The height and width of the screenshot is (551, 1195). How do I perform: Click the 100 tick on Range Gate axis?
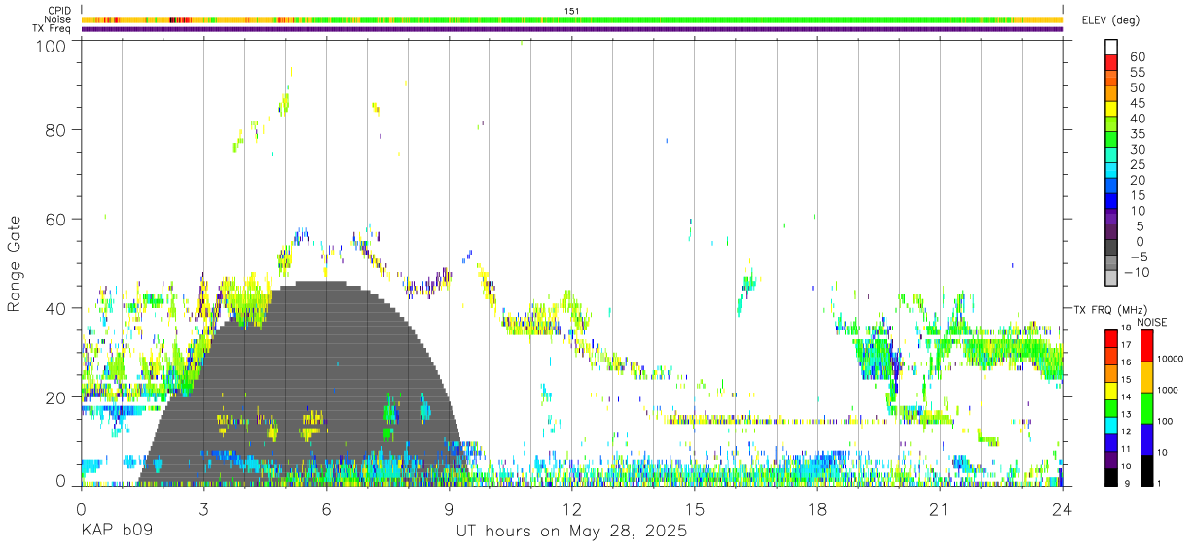53,45
